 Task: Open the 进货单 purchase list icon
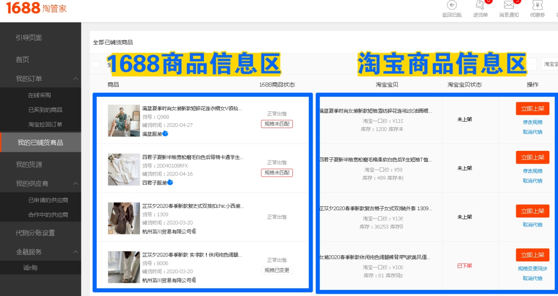point(479,6)
